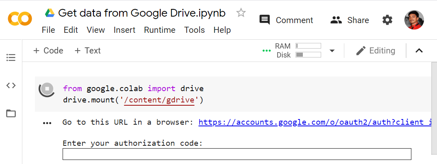Viewport: 437px width, 164px height.
Task: Open the Tools menu
Action: point(194,30)
